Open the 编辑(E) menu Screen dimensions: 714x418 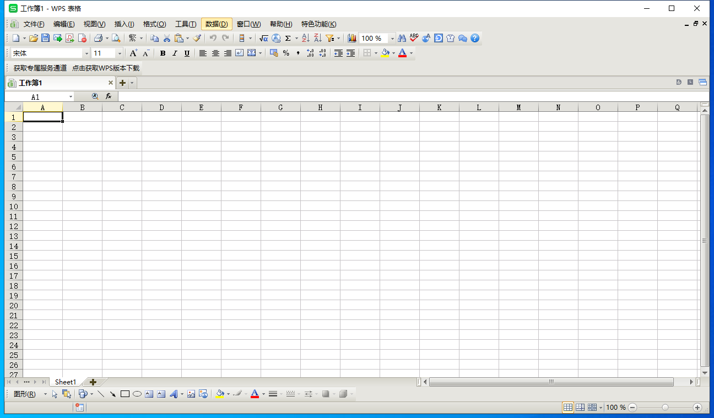[x=64, y=24]
